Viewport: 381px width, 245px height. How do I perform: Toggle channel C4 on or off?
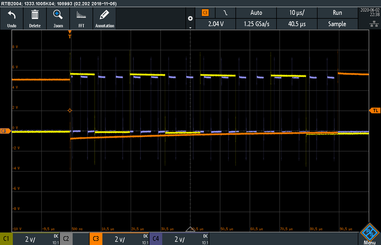[x=156, y=239]
